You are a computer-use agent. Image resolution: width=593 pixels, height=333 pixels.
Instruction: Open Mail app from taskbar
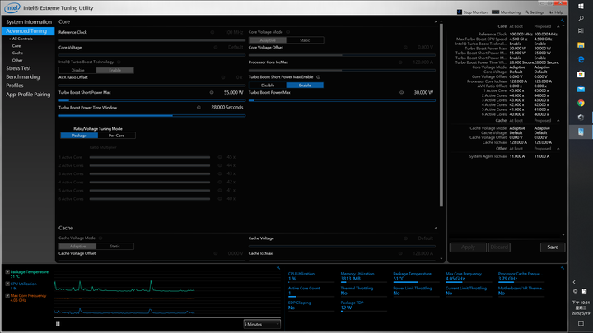pos(581,89)
